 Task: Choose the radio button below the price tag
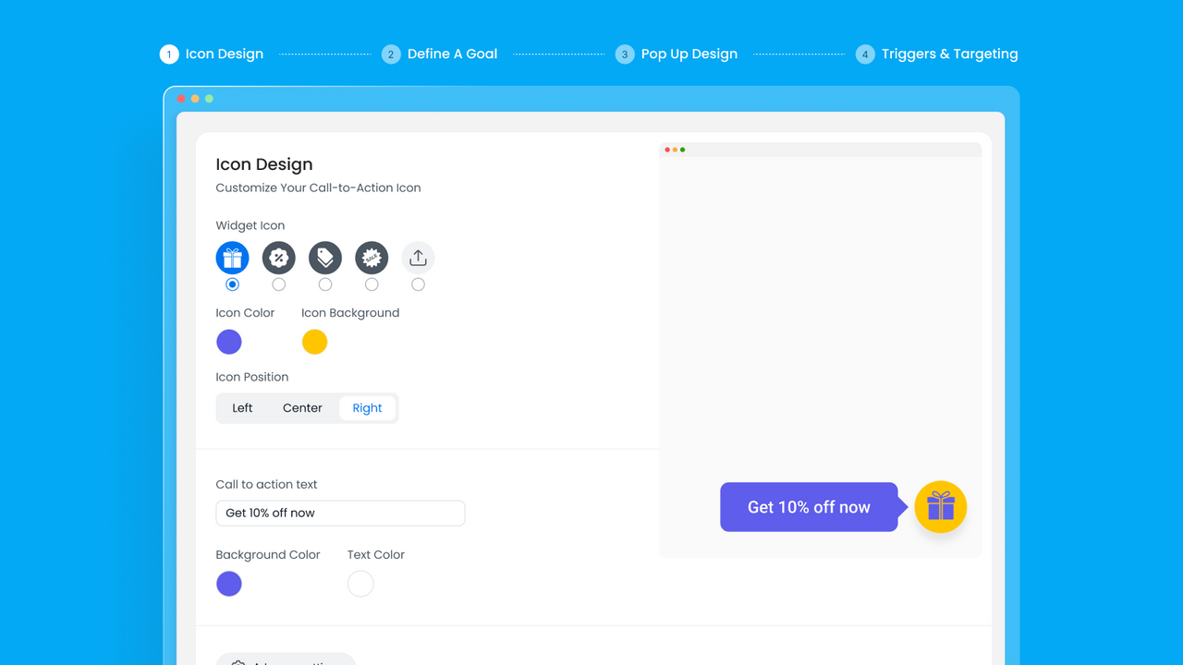coord(324,284)
